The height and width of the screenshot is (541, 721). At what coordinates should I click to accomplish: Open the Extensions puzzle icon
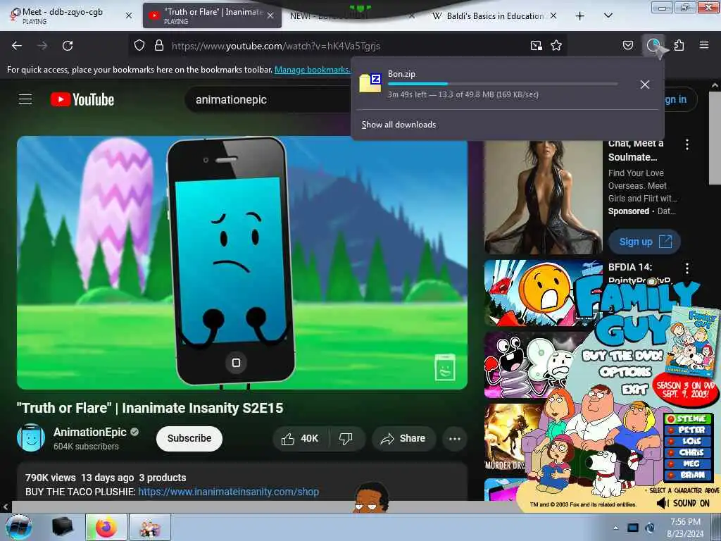679,45
